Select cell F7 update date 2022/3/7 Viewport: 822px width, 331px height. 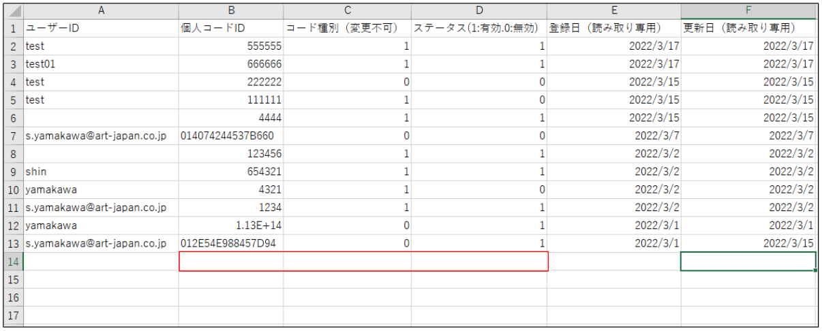pos(748,136)
